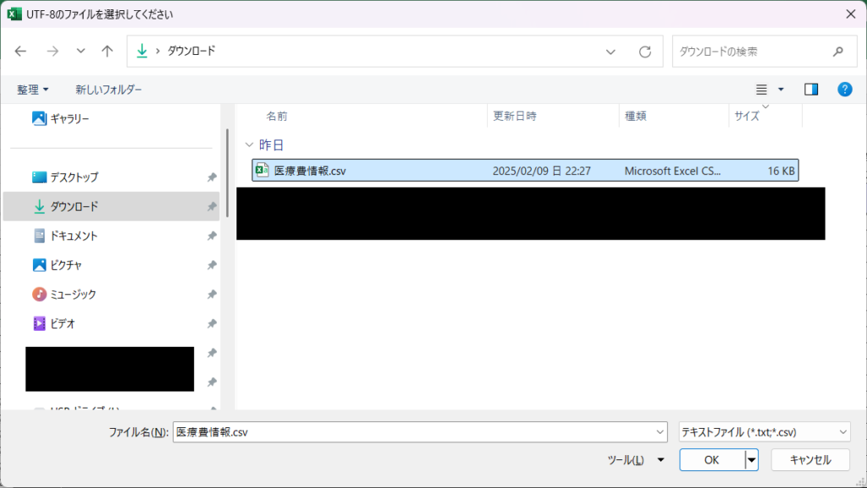The height and width of the screenshot is (488, 867).
Task: Toggle the preview pane icon
Action: 811,89
